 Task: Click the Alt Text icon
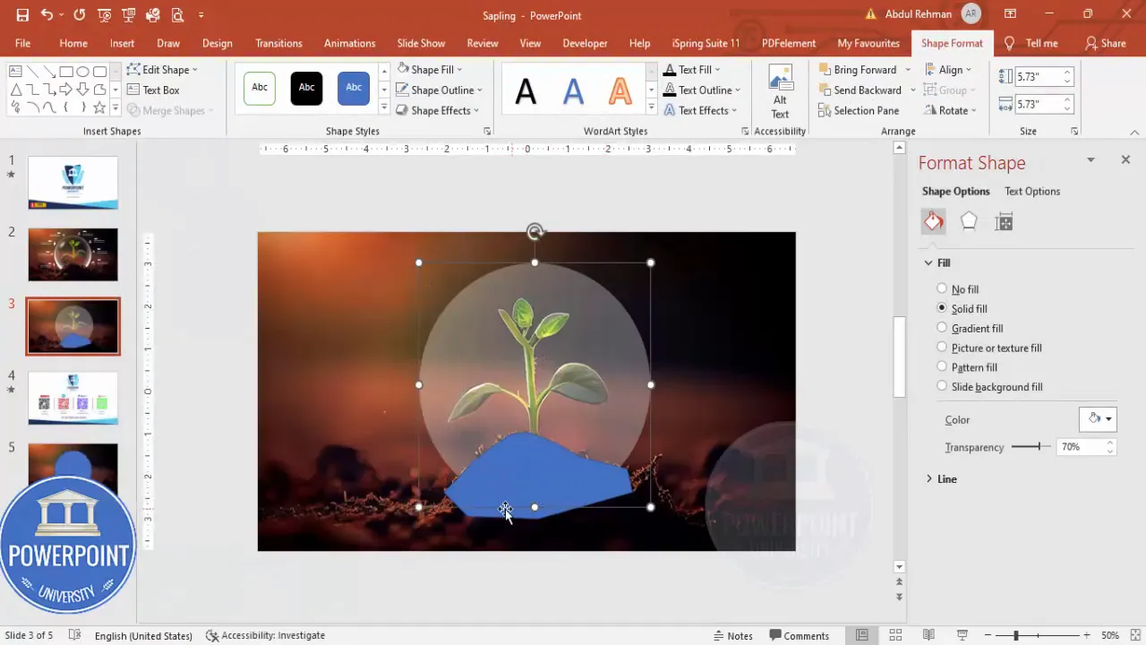(780, 91)
